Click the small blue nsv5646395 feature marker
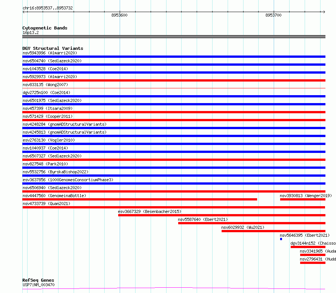This screenshot has width=336, height=293. 281,239
